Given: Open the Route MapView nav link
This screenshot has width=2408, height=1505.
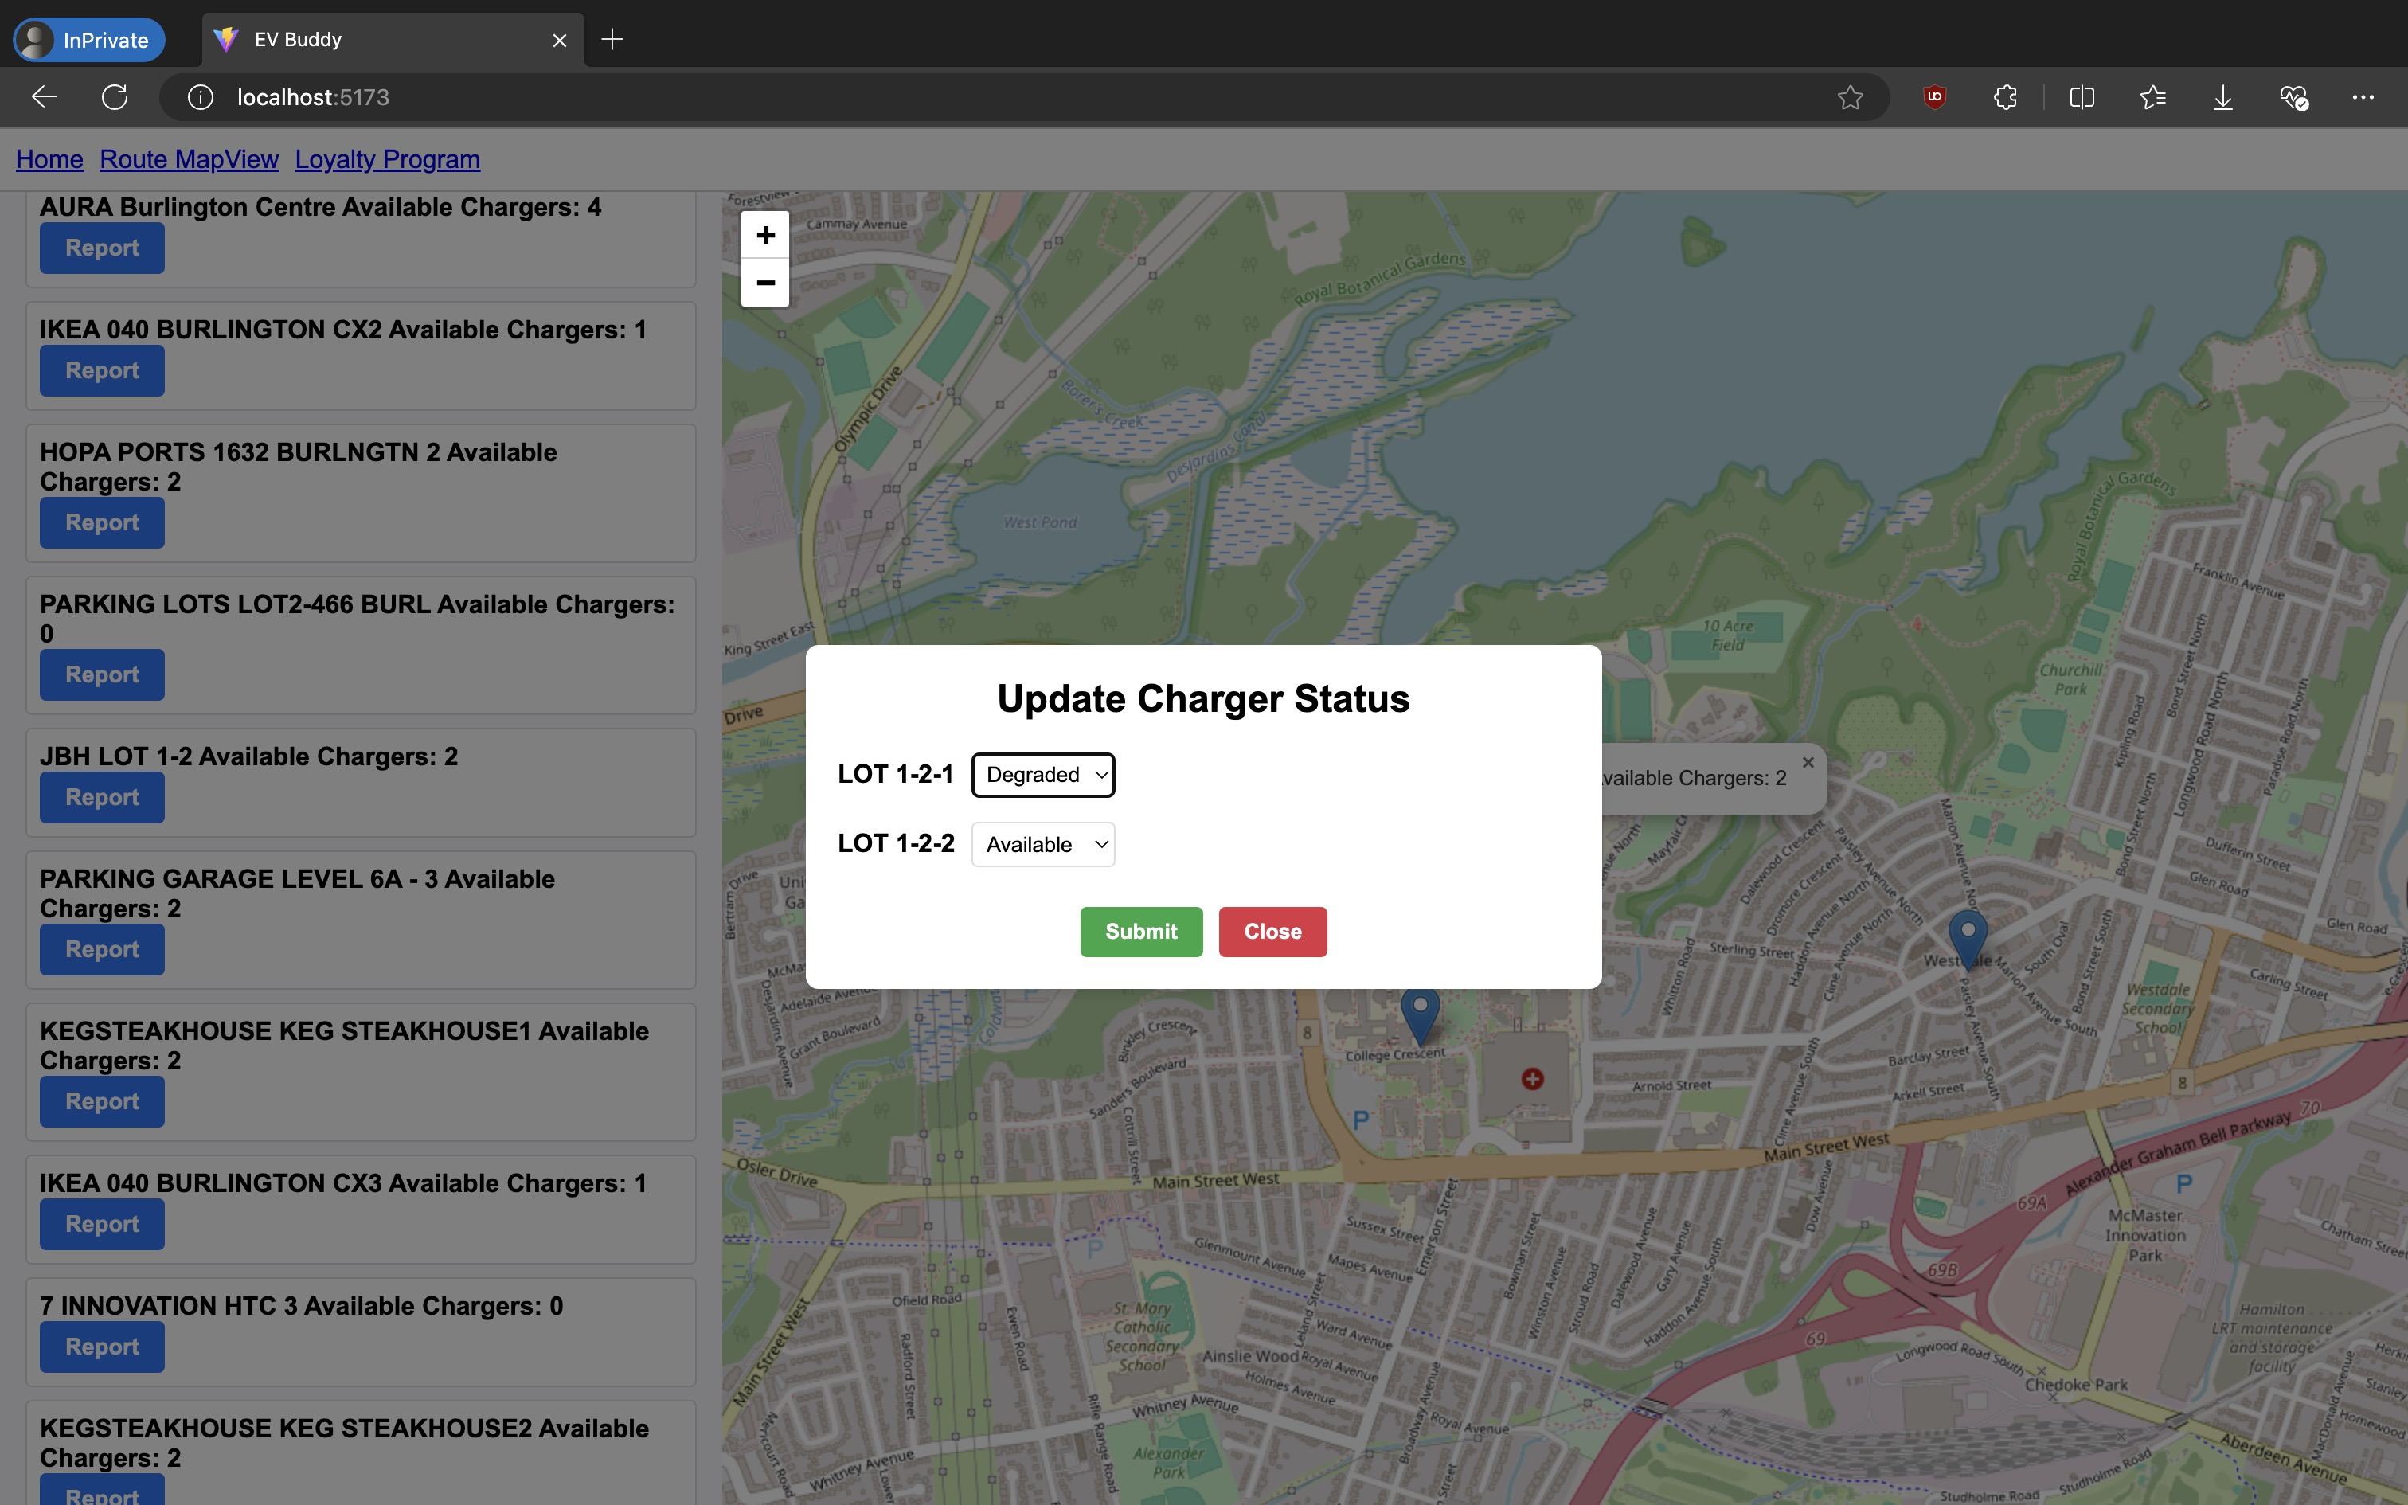Looking at the screenshot, I should (189, 159).
